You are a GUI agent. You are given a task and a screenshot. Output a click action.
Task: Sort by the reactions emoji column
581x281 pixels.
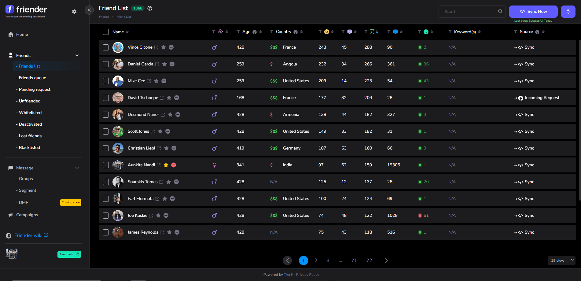click(332, 32)
